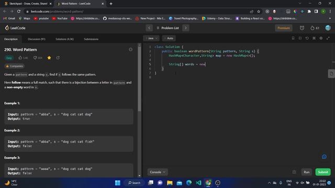
Task: Open editor keyboard shortcuts icon
Action: click(314, 38)
